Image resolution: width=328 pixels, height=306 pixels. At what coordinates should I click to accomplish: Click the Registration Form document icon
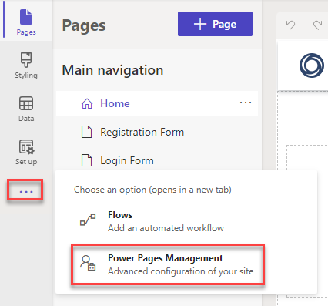coord(86,132)
